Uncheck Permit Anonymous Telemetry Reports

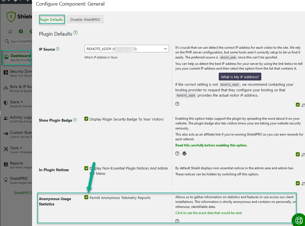pos(86,198)
